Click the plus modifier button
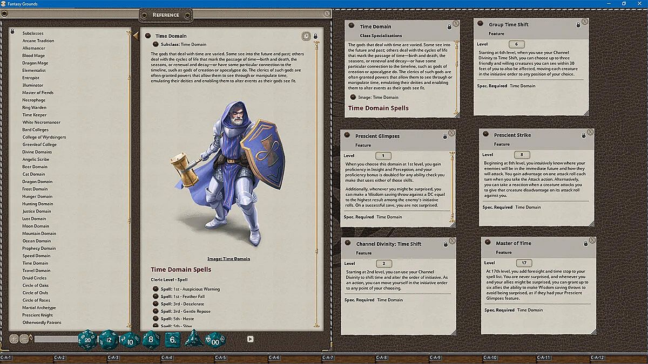The width and height of the screenshot is (648, 364). [14, 339]
